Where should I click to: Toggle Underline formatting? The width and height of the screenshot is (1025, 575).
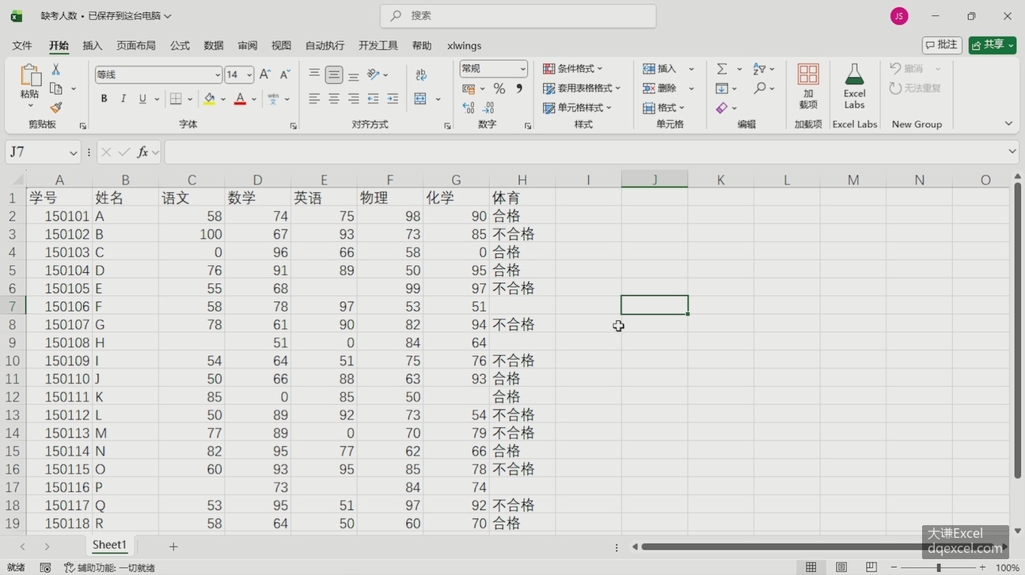point(142,99)
